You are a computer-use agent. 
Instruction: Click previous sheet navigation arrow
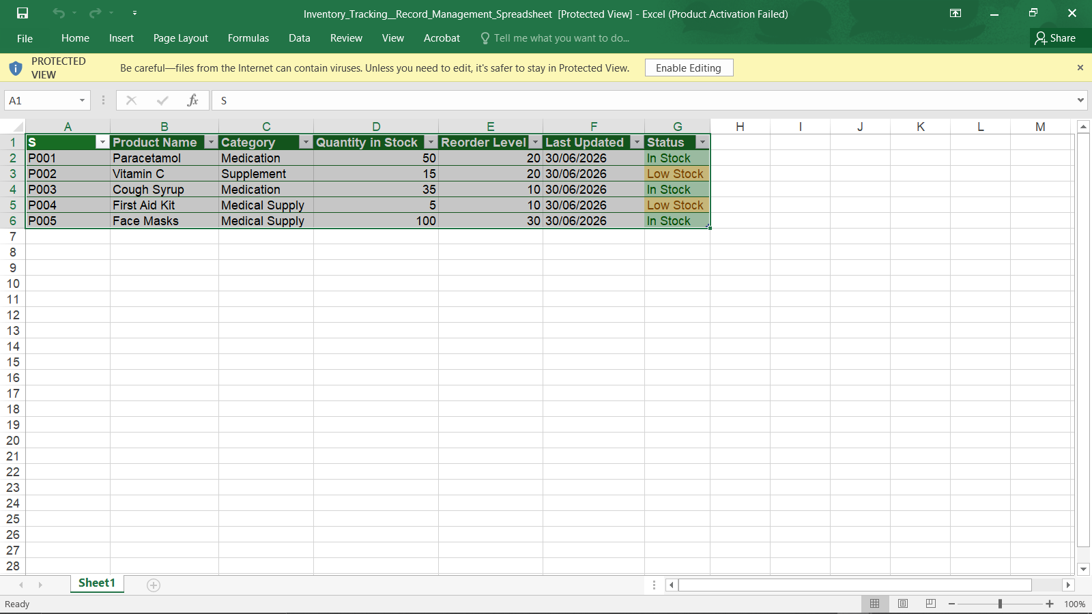[x=21, y=585]
